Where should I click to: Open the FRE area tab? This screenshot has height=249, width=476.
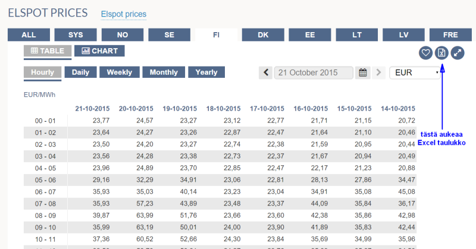(x=450, y=35)
